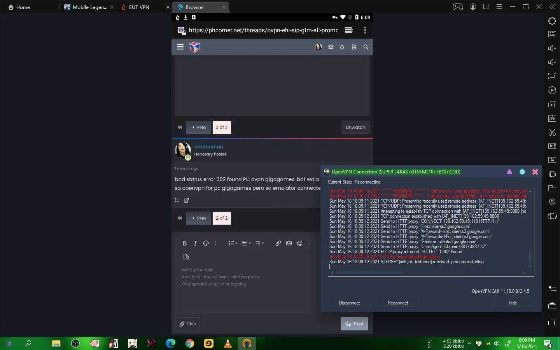The height and width of the screenshot is (350, 560).
Task: Select the Browser emulator tab
Action: point(201,7)
